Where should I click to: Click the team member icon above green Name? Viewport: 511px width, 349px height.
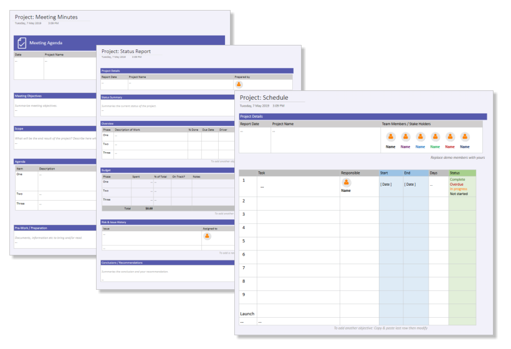click(435, 137)
